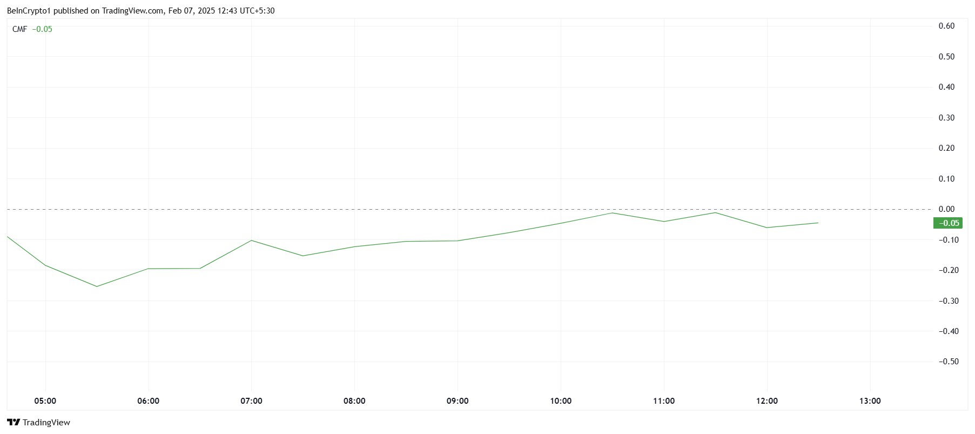Screen dimensions: 975x434
Task: Click the TradingView logo icon
Action: click(14, 423)
